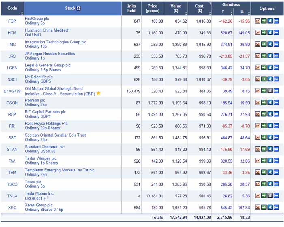
Task: Sort by Gain/loss £ column arrows
Action: (232, 13)
